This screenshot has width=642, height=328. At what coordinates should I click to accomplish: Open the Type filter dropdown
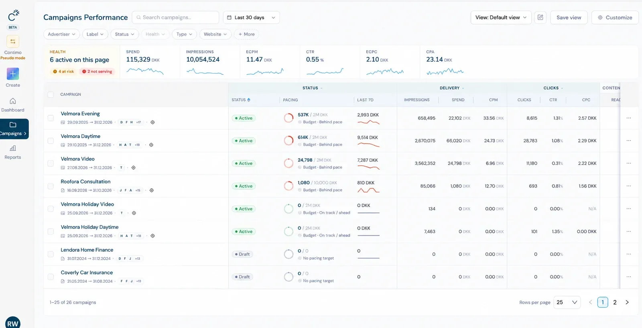pos(184,34)
